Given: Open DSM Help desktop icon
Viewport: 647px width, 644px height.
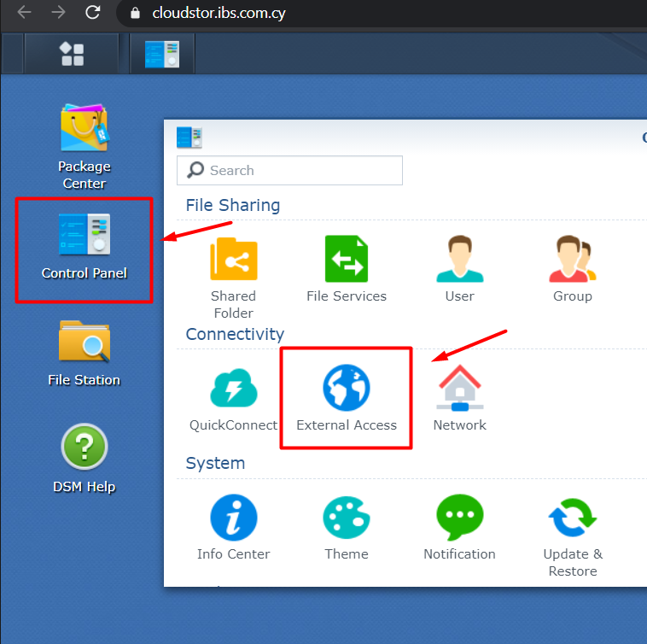Looking at the screenshot, I should (x=85, y=459).
